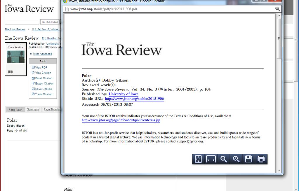Image resolution: width=299 pixels, height=191 pixels.
Task: Open the Page Thumbnails tab
Action: [52, 109]
